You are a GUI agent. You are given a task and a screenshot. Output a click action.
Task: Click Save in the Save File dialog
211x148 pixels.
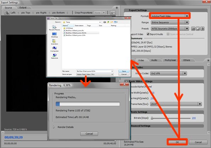[x=124, y=71]
